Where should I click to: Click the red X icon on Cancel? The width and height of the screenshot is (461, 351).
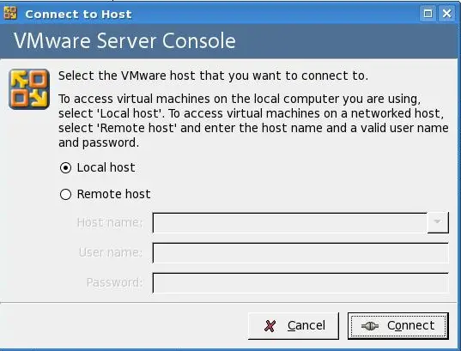coord(270,326)
